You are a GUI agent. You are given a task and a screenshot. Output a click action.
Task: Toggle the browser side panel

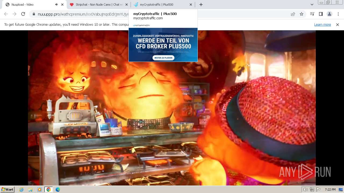[x=321, y=14]
